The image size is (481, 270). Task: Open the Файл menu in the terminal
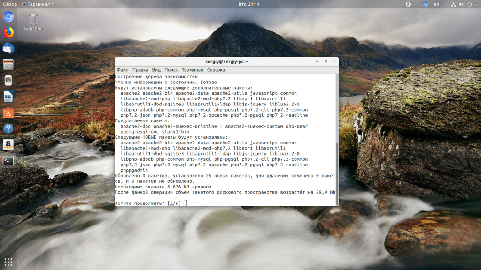(x=123, y=70)
